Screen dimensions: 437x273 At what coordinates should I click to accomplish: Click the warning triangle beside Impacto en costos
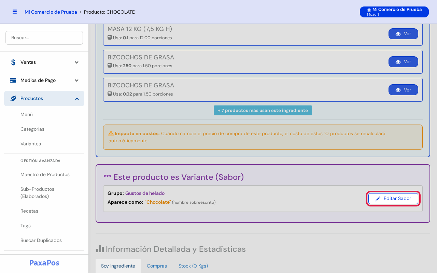pyautogui.click(x=111, y=133)
